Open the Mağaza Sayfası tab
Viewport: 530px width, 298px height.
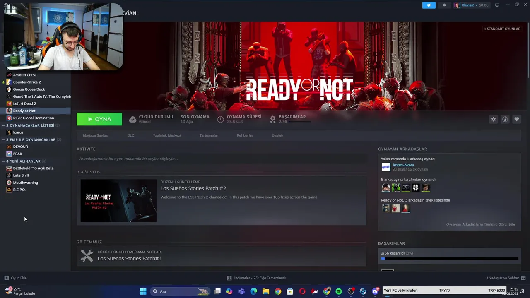click(96, 135)
